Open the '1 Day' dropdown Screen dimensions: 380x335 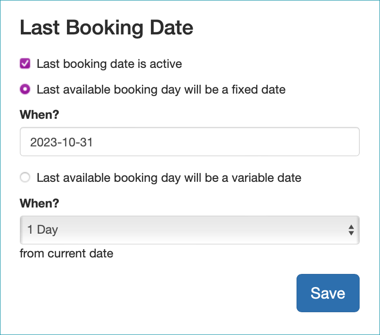click(190, 230)
